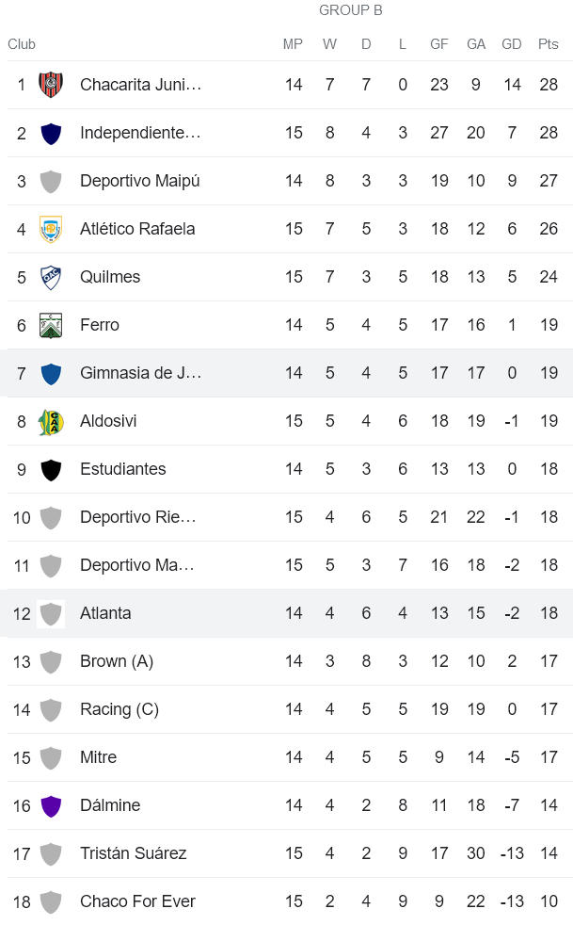Click the Estudiantes black crest

click(52, 468)
